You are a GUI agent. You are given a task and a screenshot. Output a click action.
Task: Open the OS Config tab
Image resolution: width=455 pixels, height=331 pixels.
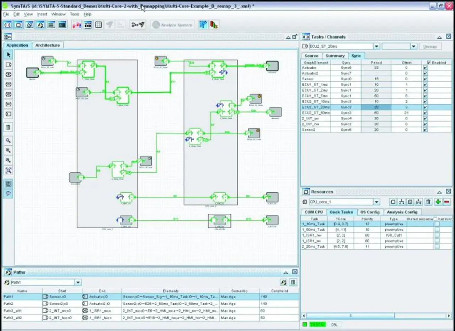pyautogui.click(x=370, y=212)
